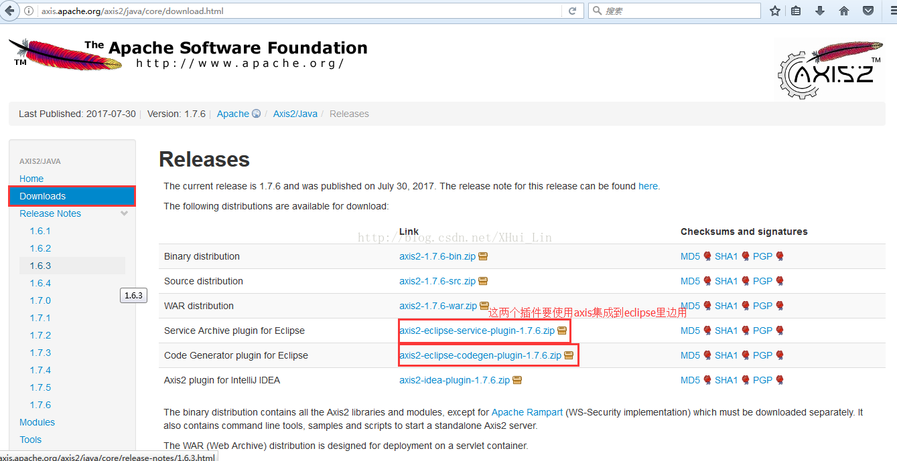Download axis2-1.7.6-bin.zip
This screenshot has width=897, height=461.
pyautogui.click(x=437, y=256)
